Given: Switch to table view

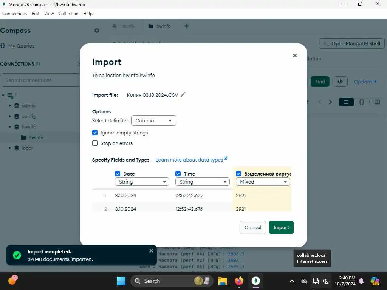Looking at the screenshot, I should pos(377,102).
